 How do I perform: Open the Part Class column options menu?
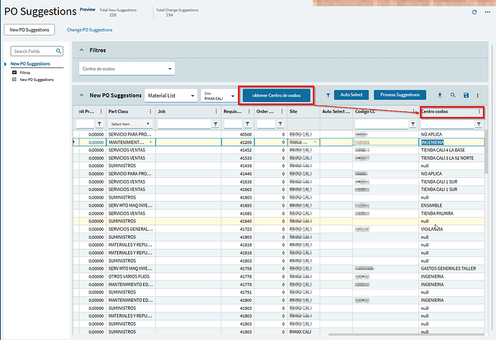pyautogui.click(x=150, y=112)
